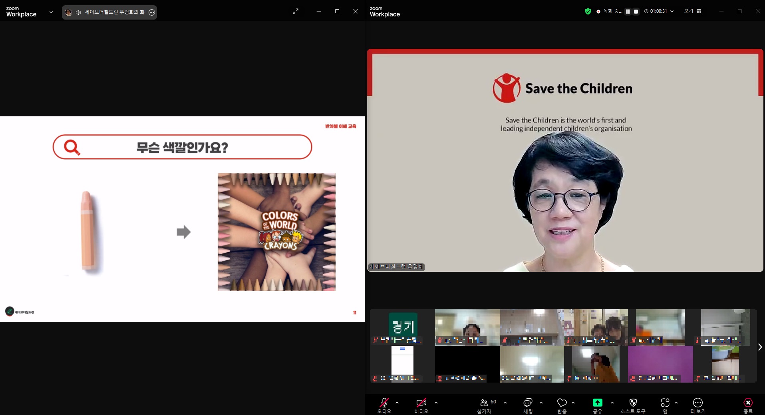Screen dimensions: 765x415
Task: Select the thumbnail with person in orange
Action: (596, 364)
